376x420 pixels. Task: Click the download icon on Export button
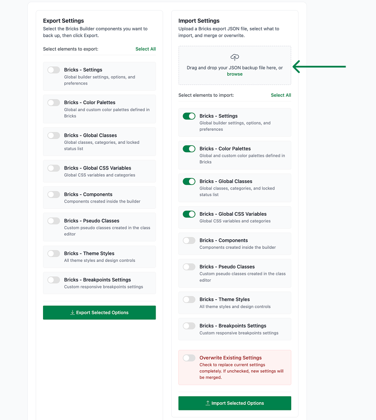coord(73,312)
